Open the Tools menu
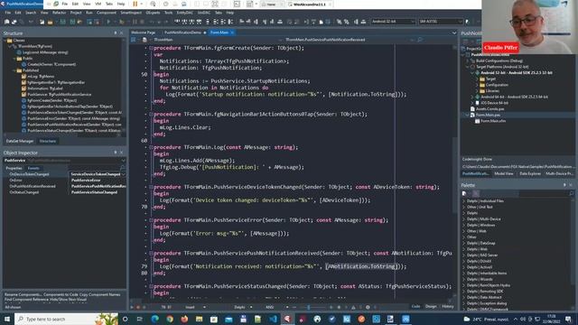The height and width of the screenshot is (325, 578). tap(168, 13)
